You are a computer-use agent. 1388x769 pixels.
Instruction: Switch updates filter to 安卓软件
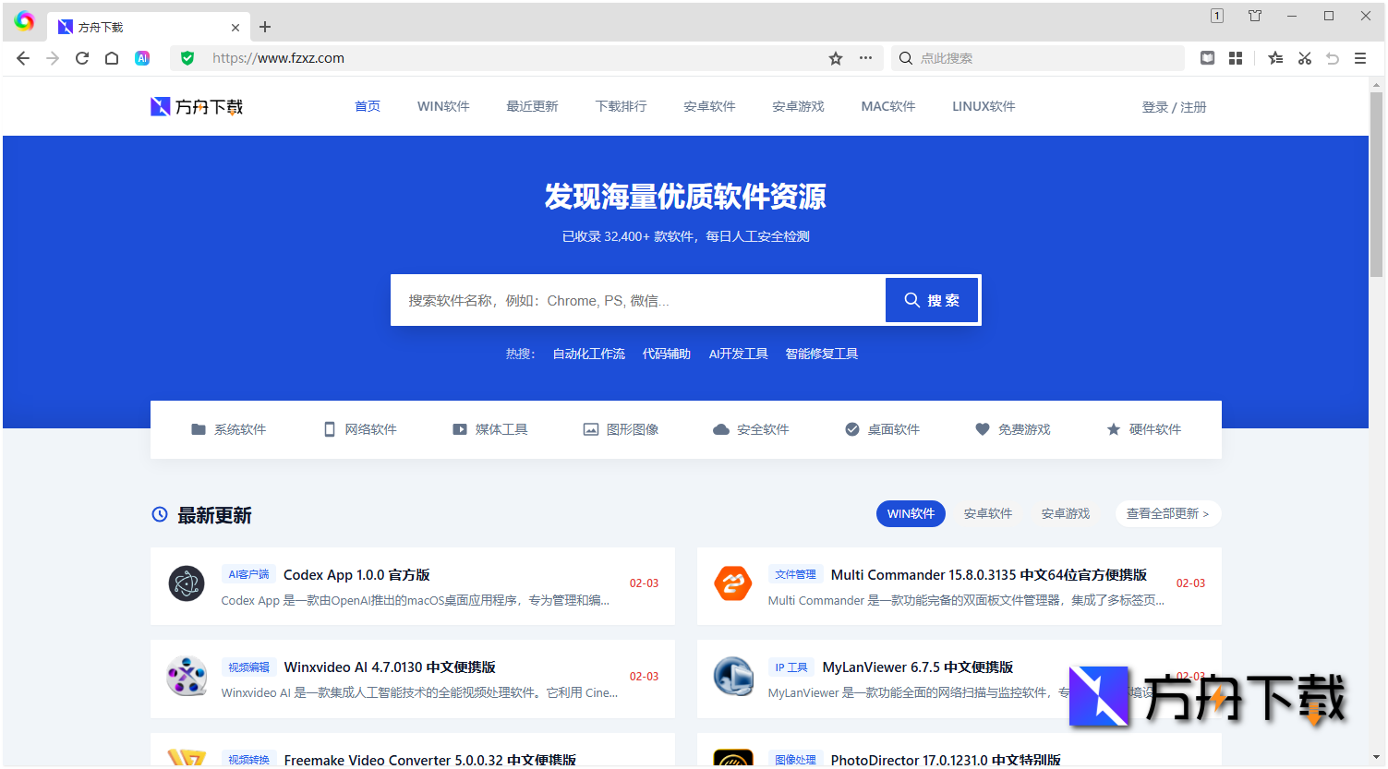pyautogui.click(x=987, y=513)
